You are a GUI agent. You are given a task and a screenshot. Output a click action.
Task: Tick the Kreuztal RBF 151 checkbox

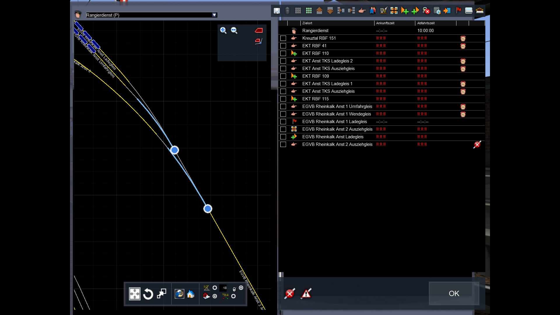point(283,38)
